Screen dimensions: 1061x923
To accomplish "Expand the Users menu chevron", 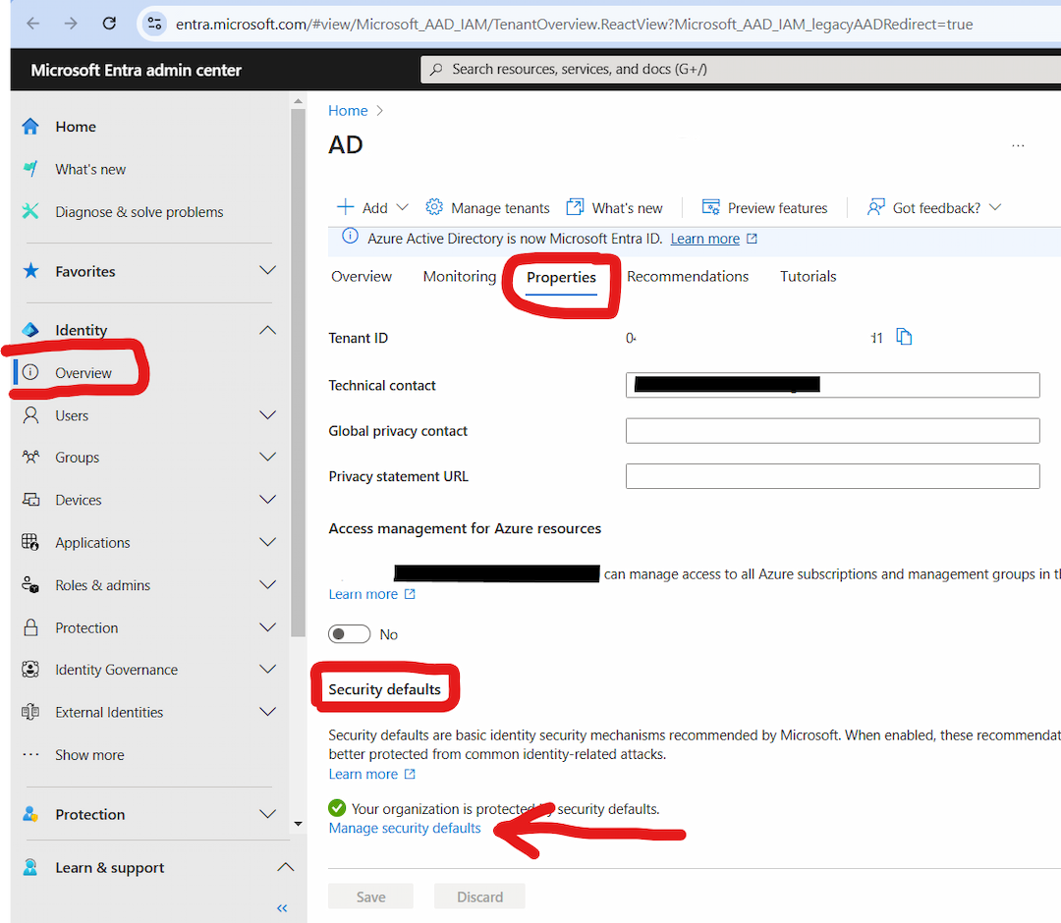I will pyautogui.click(x=268, y=415).
